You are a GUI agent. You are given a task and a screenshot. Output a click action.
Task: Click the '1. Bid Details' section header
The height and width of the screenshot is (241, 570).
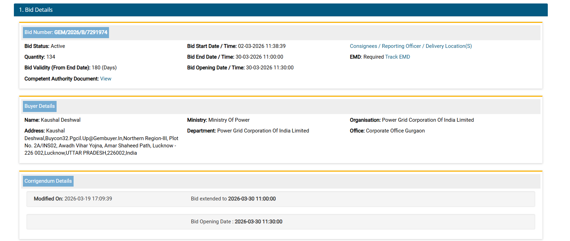click(36, 10)
